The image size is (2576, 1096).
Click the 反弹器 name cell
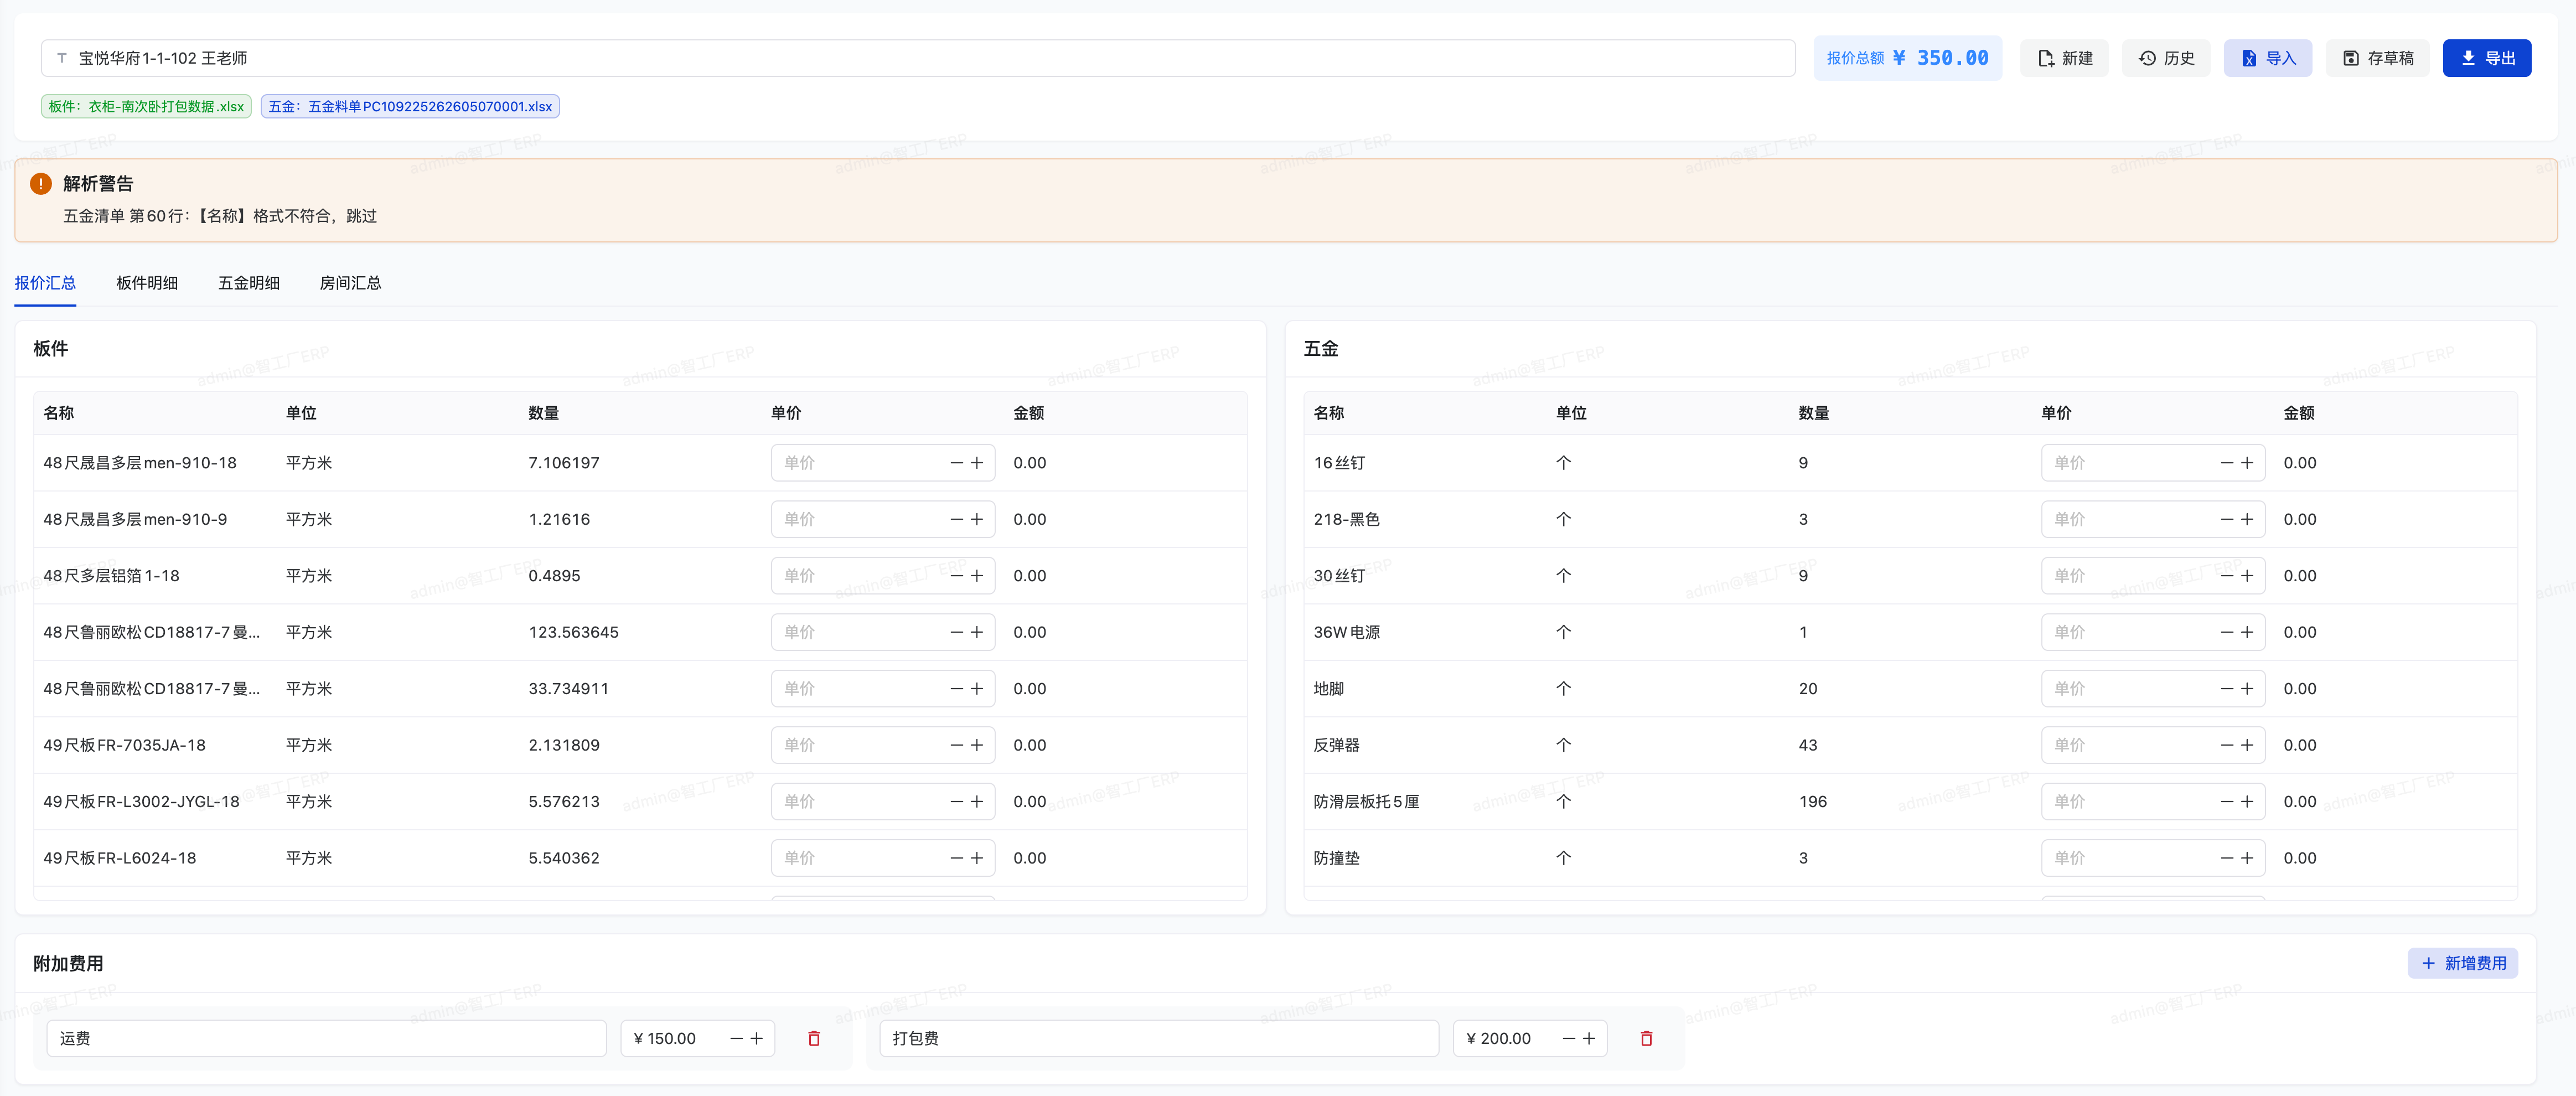click(x=1336, y=745)
